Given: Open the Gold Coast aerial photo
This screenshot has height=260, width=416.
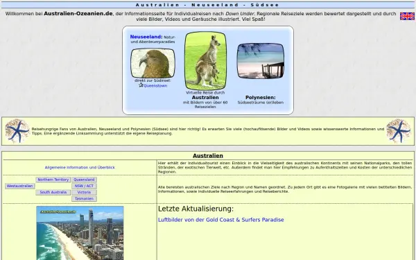Looking at the screenshot, I should [x=80, y=233].
